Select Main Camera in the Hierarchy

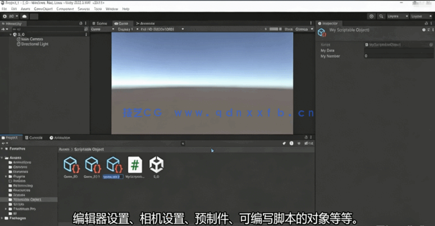30,39
